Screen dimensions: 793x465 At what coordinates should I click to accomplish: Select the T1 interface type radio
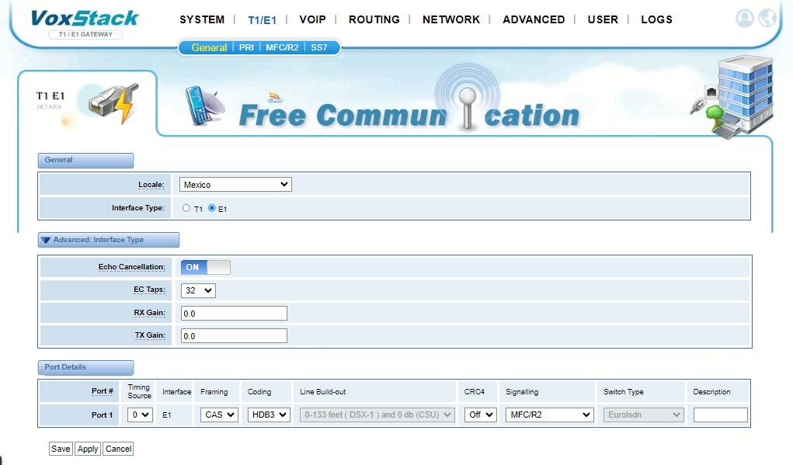(186, 208)
